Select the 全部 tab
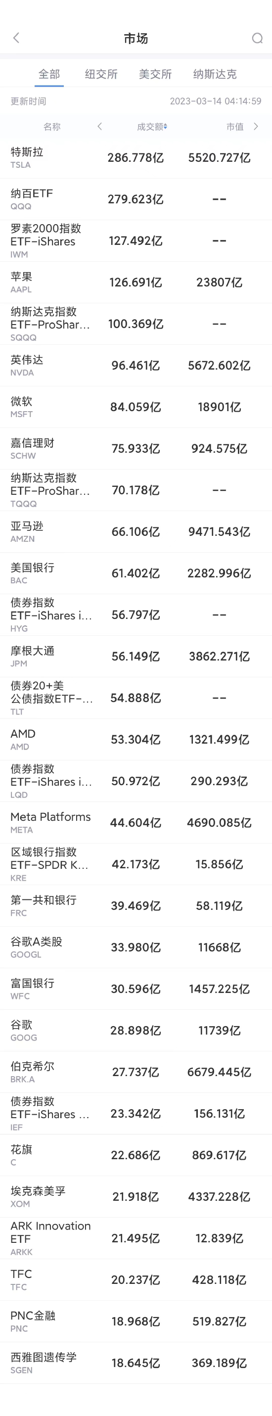 pyautogui.click(x=49, y=74)
